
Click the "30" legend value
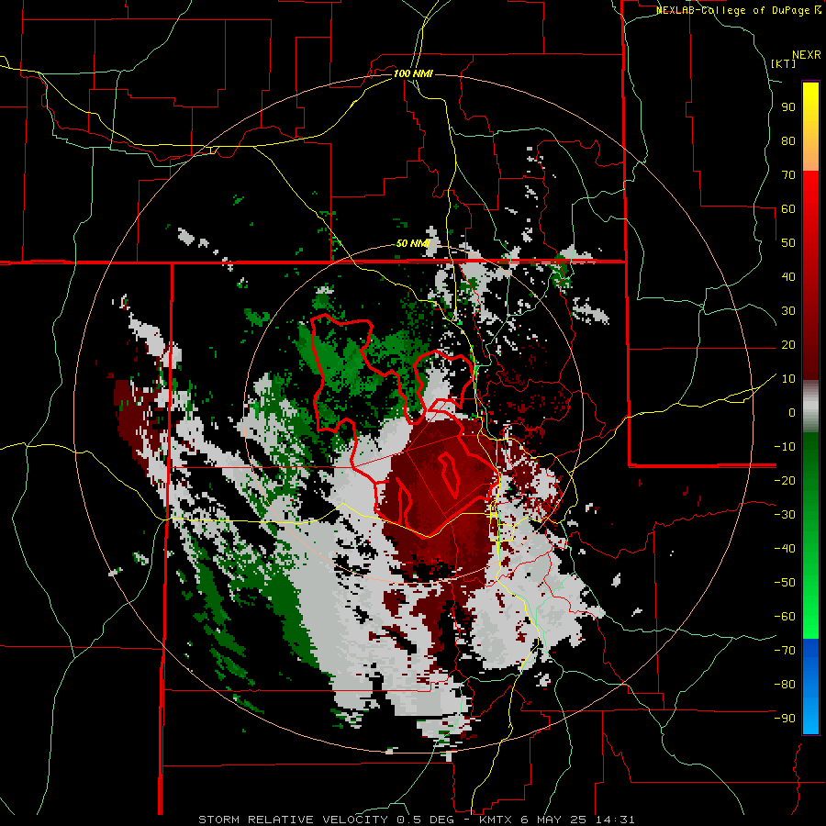(788, 311)
